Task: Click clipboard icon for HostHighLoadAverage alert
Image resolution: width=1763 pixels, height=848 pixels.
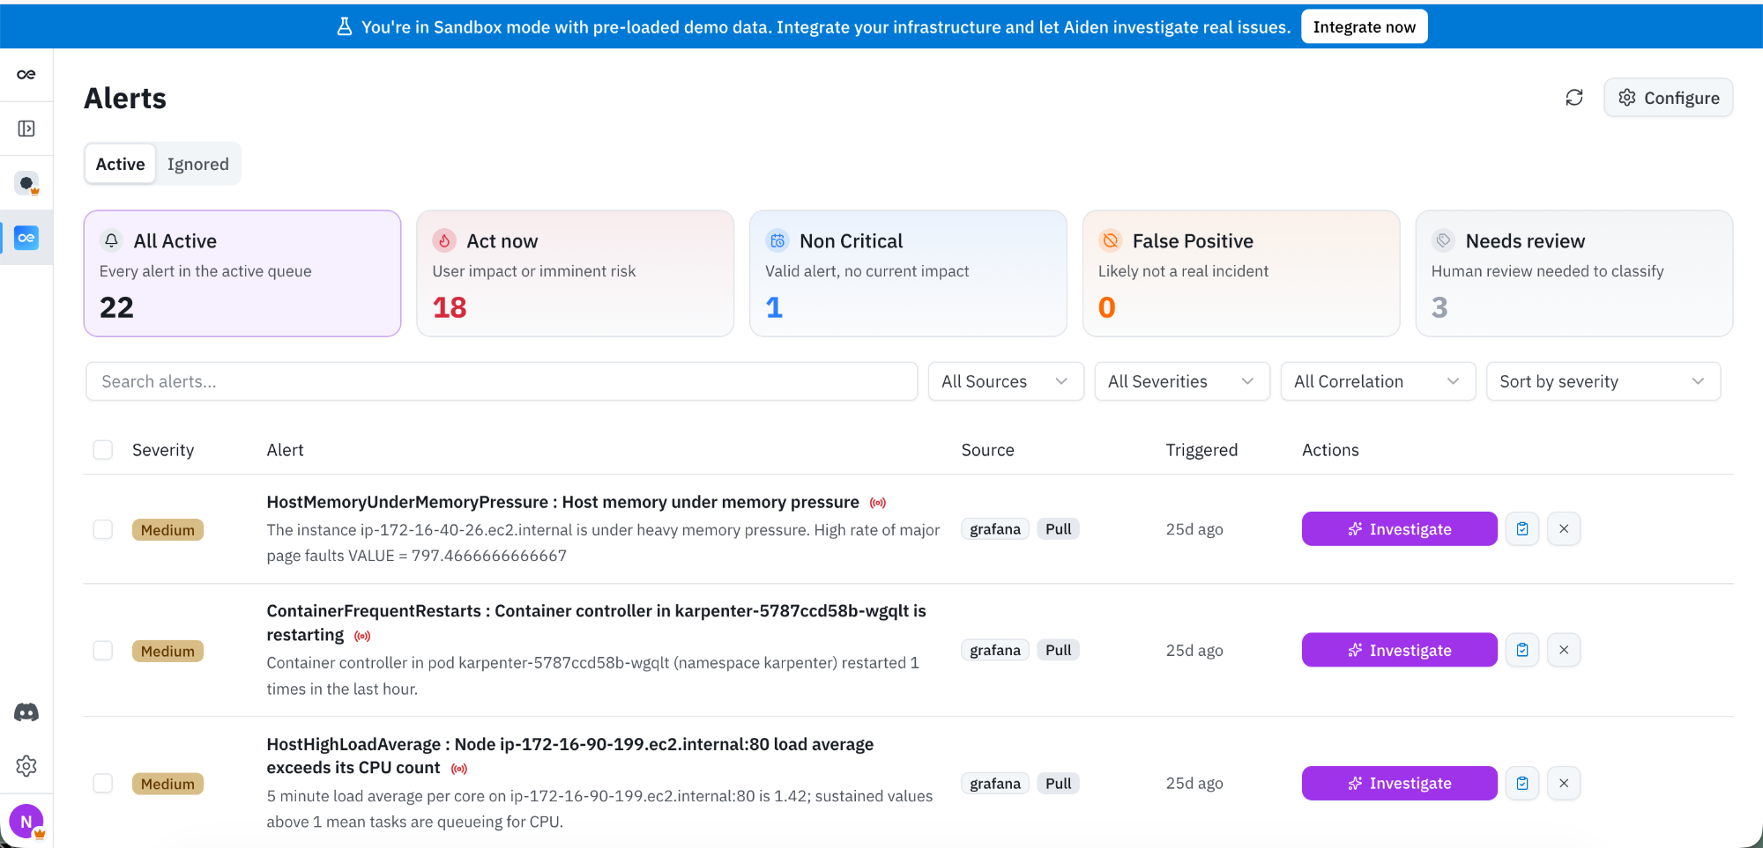Action: (1522, 783)
